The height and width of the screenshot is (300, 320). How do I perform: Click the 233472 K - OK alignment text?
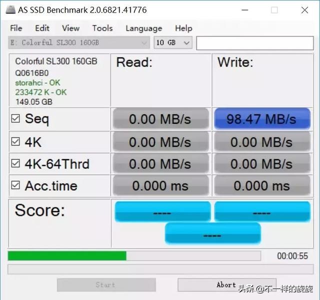tap(41, 92)
